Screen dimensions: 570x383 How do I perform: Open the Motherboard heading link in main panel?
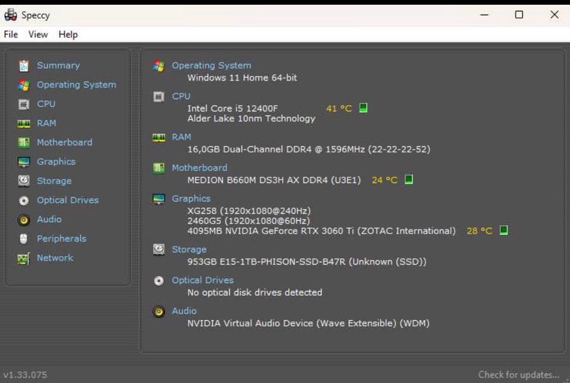(199, 168)
